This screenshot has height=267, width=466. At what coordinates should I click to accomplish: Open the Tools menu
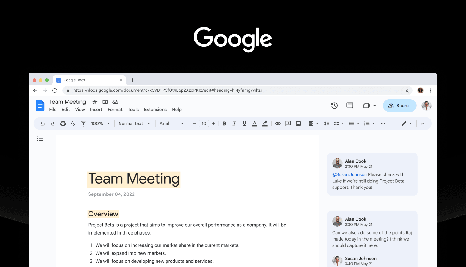133,110
